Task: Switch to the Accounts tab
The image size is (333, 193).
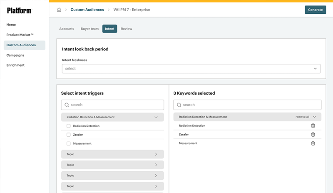Action: tap(67, 29)
